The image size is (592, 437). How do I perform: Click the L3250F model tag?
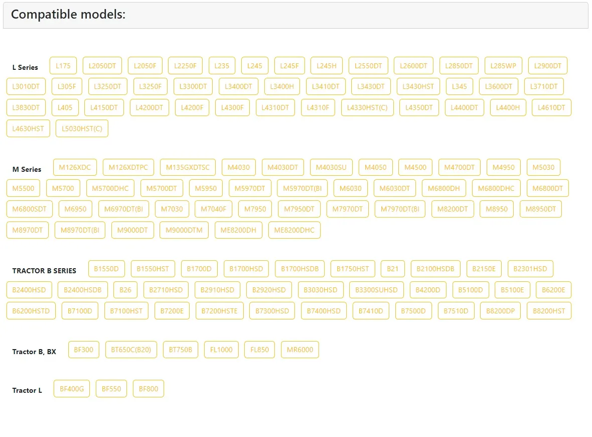pyautogui.click(x=151, y=86)
